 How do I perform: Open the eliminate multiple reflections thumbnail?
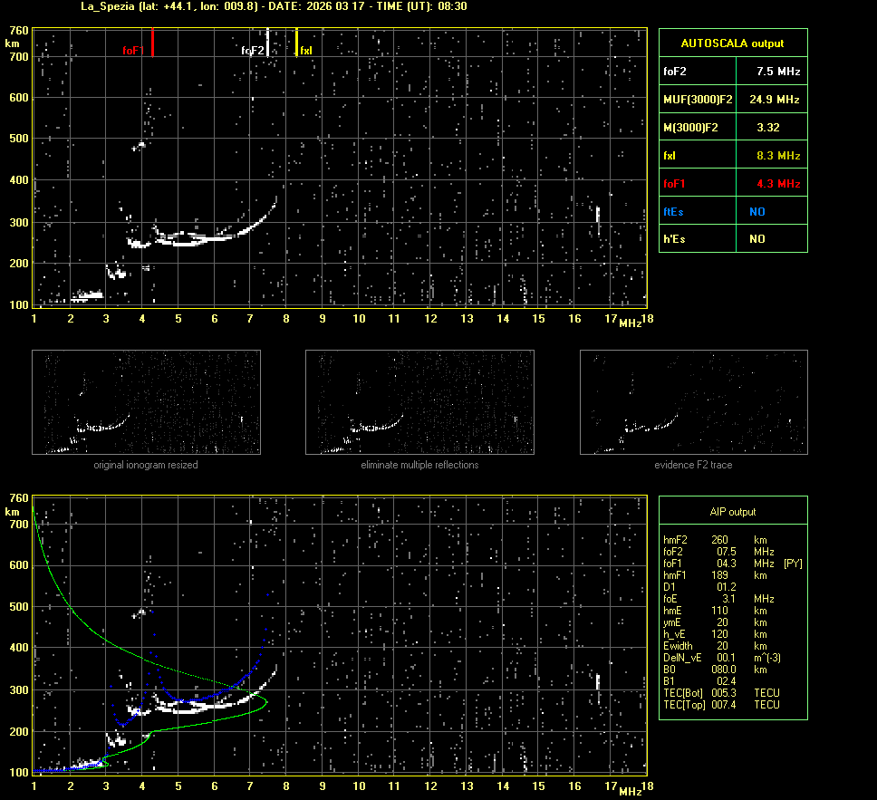pos(419,402)
